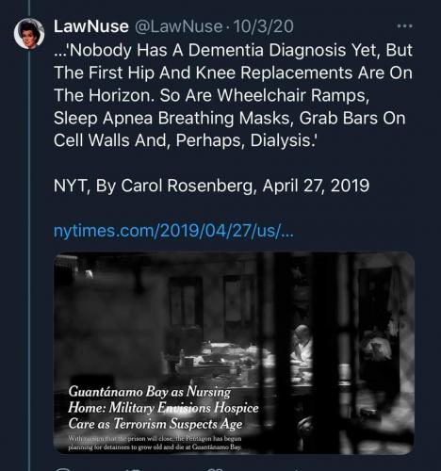
Task: Tap the share icon below the card
Action: click(295, 469)
